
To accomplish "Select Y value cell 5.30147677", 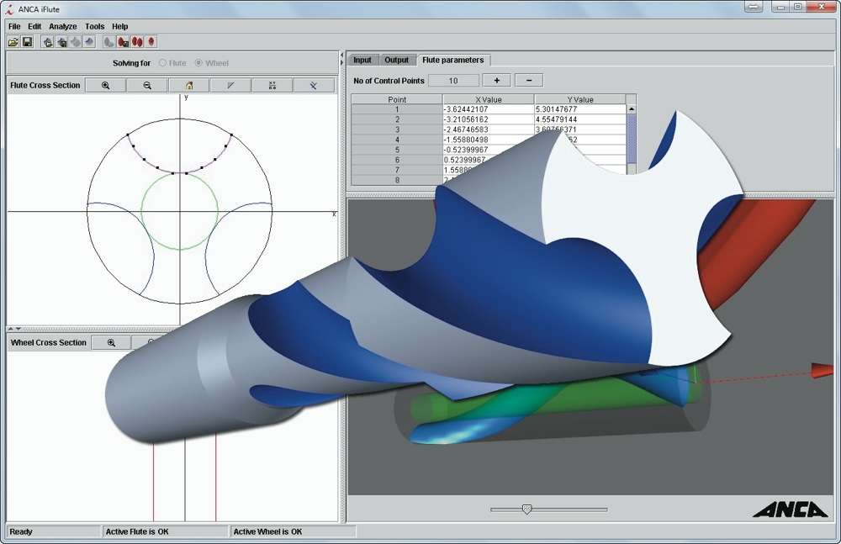I will pyautogui.click(x=580, y=109).
